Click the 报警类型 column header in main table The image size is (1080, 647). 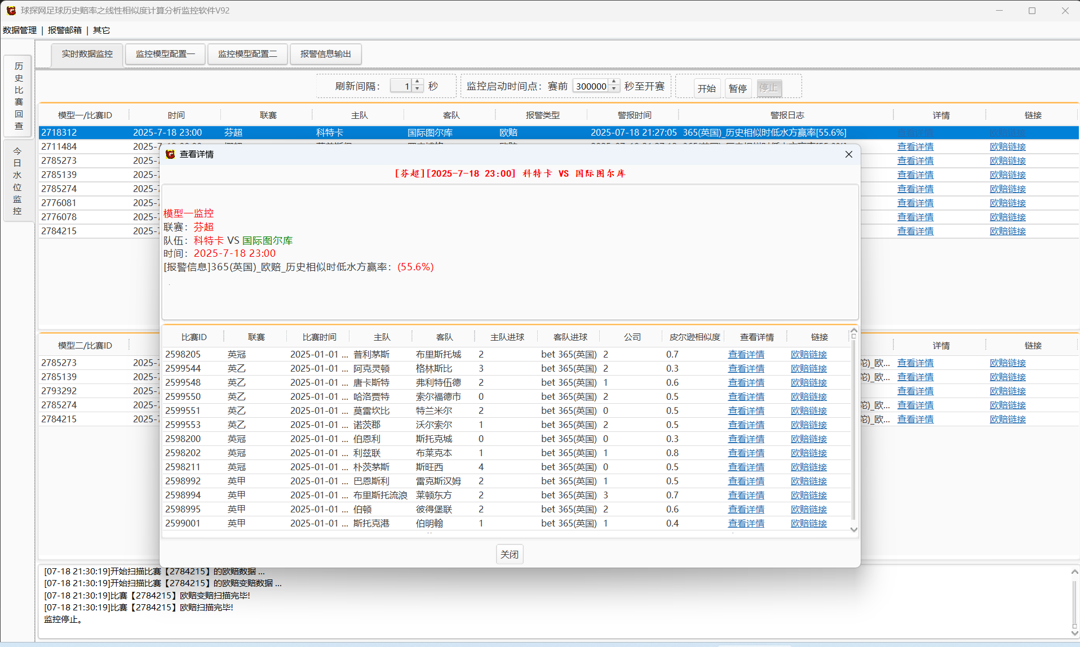542,115
